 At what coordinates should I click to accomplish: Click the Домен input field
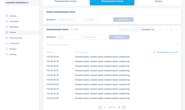(69, 37)
